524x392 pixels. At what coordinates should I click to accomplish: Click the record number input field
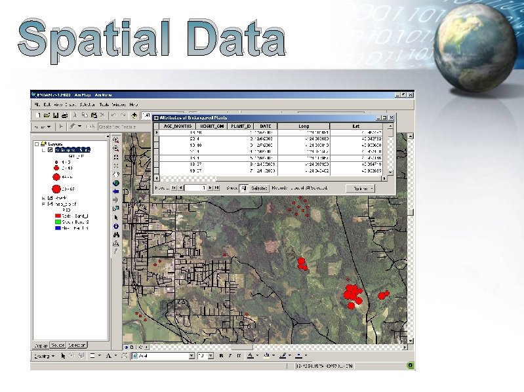click(195, 188)
